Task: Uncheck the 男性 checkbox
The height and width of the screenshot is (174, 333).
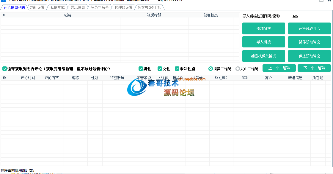Action: (141, 69)
